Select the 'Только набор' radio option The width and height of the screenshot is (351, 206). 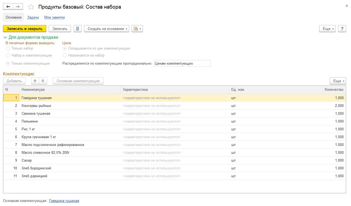click(x=8, y=48)
